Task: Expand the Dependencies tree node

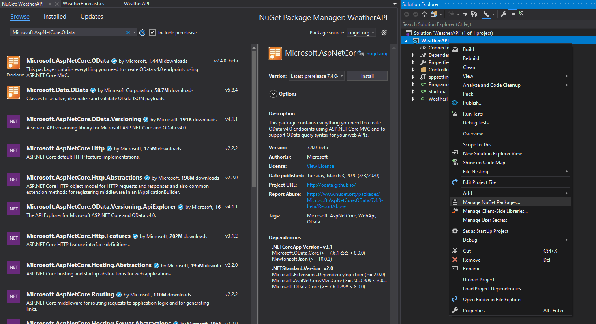Action: (413, 55)
